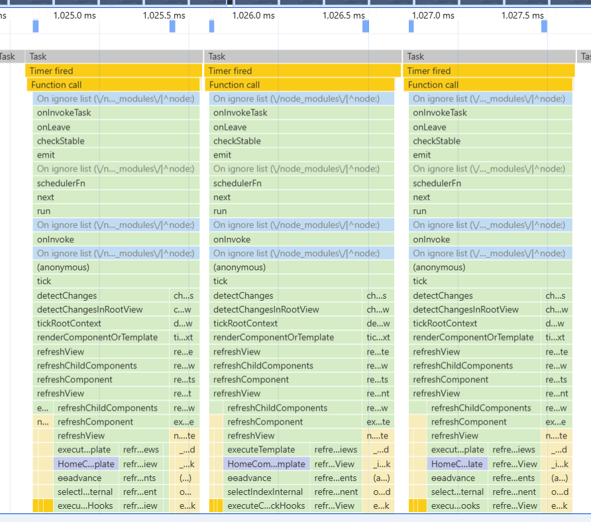
Task: Click onInvokeTask in the 1,025.0 ms task
Action: [x=116, y=113]
